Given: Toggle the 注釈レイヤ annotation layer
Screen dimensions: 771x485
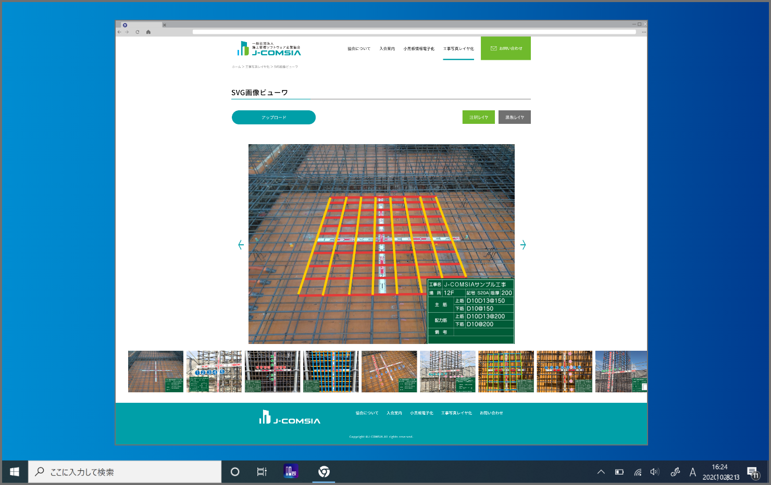Looking at the screenshot, I should [x=478, y=117].
